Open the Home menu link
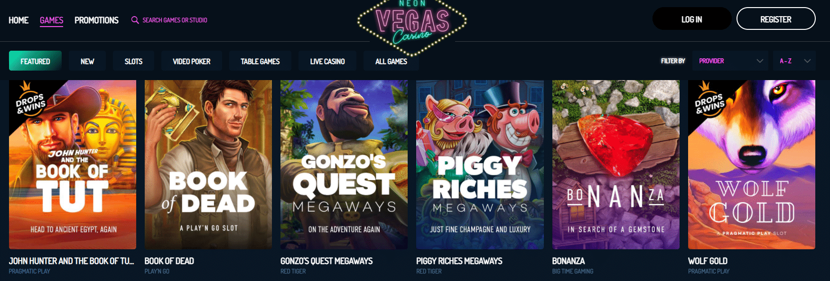This screenshot has width=830, height=281. tap(19, 20)
